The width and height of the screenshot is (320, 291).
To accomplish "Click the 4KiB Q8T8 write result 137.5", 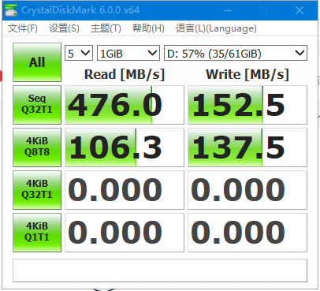I will 247,147.
